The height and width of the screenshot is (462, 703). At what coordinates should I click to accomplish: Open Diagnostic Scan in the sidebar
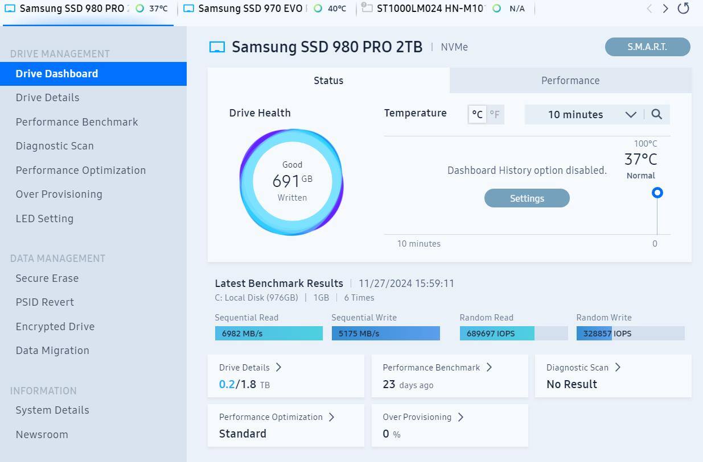(55, 146)
